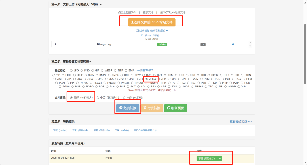Viewport: 307px width, 165px height.
Task: Collapse the 第一步 文件上传 section header
Action: 76,5
